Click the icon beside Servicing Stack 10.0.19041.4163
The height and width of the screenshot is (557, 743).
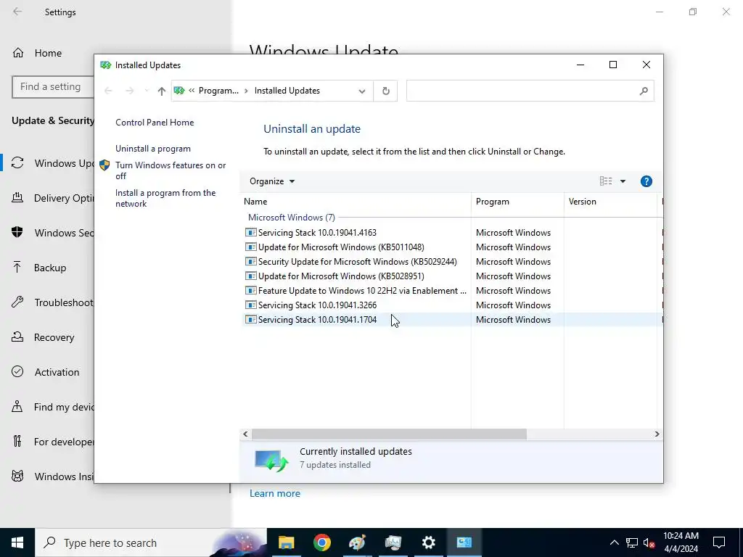tap(250, 233)
